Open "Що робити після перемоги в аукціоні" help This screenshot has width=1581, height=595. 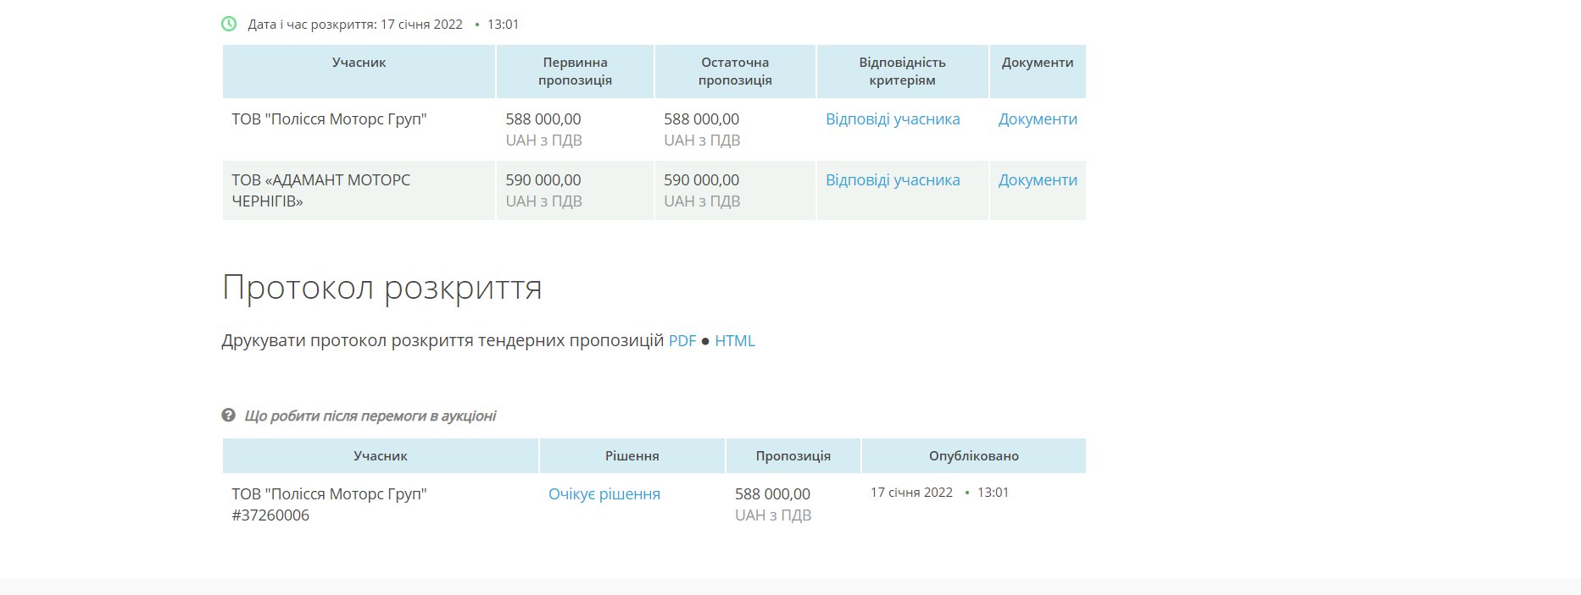[370, 416]
